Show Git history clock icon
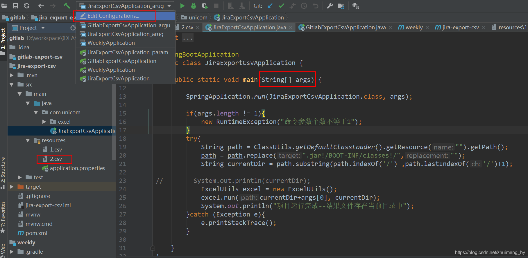528x258 pixels. [x=304, y=6]
